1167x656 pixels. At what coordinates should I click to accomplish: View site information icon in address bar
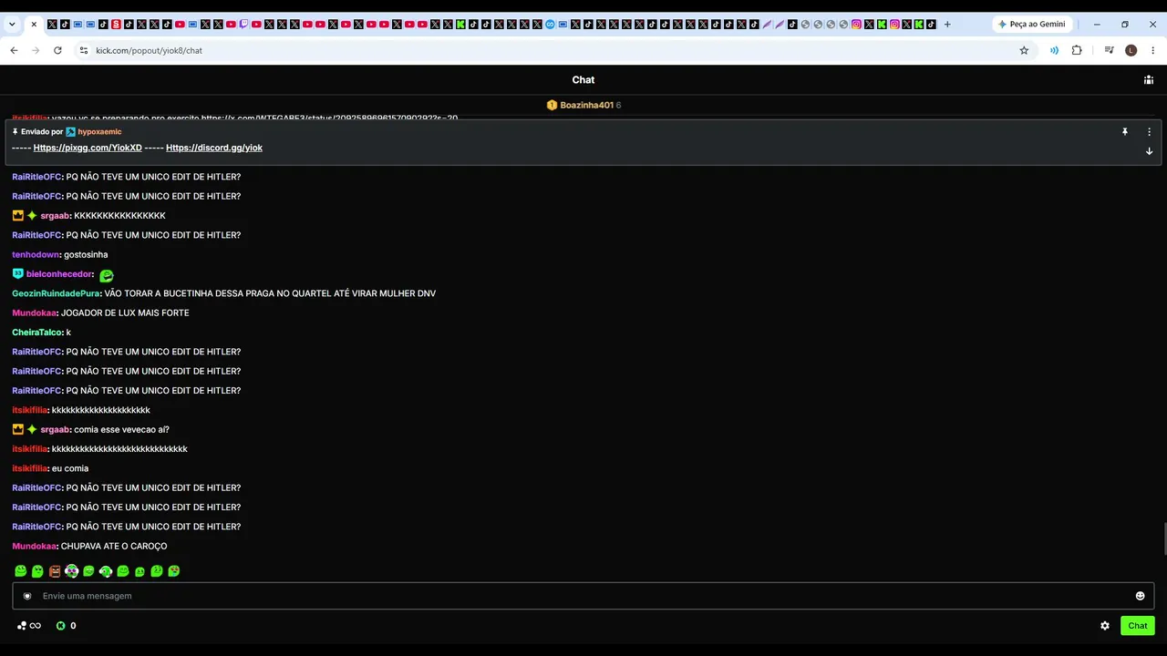coord(84,50)
